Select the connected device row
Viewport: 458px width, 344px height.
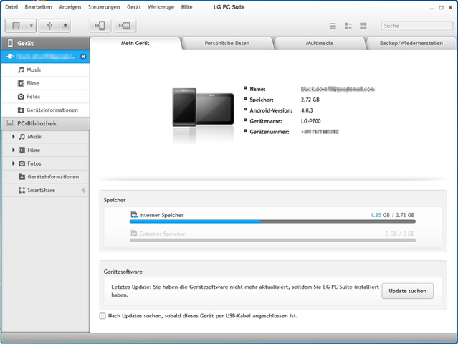[x=46, y=57]
